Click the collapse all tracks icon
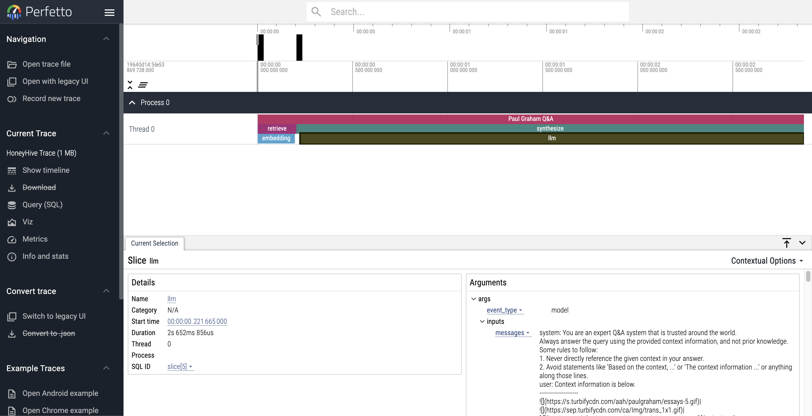The image size is (812, 416). pos(130,85)
